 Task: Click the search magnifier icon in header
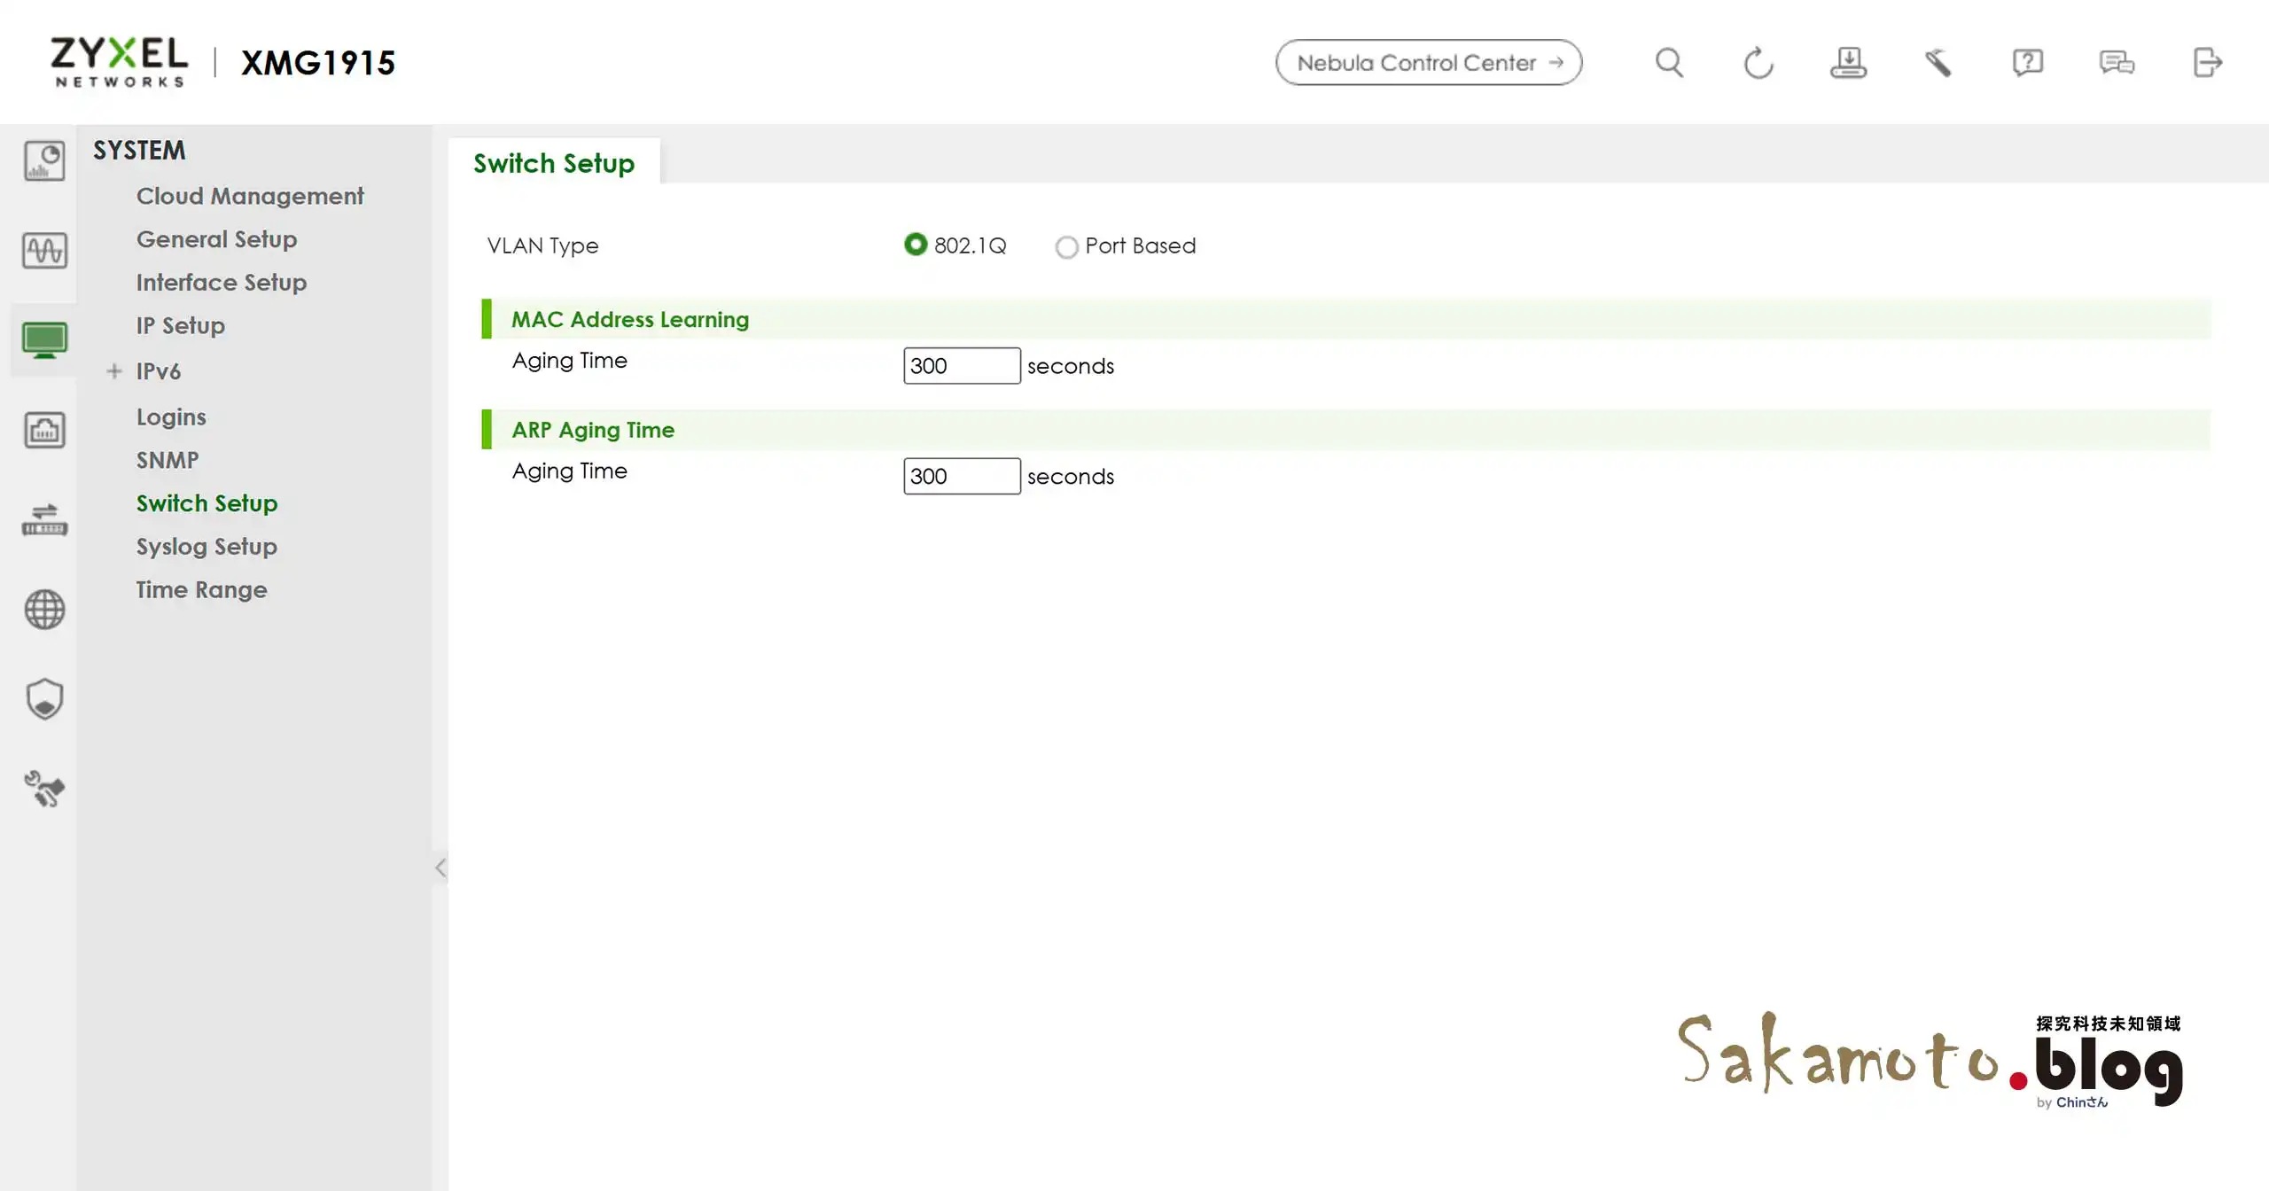[1669, 63]
